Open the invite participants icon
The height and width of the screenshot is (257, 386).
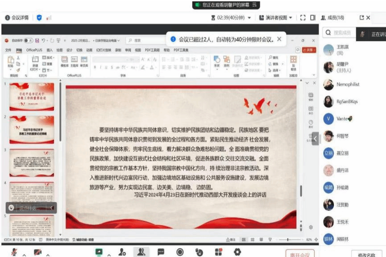(x=122, y=252)
